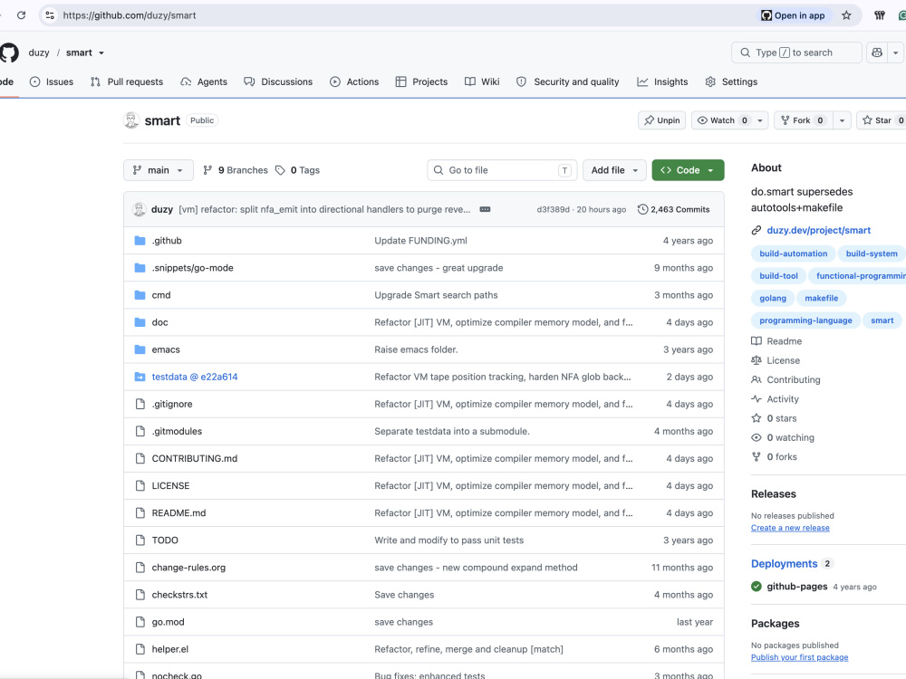906x679 pixels.
Task: Switch to the Issues tab
Action: 52,82
